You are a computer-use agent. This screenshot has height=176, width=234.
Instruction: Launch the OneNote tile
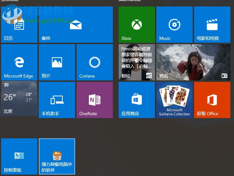pos(94,100)
